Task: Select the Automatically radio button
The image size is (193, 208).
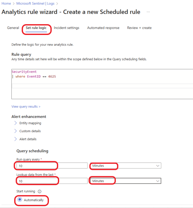Action: coord(20,199)
